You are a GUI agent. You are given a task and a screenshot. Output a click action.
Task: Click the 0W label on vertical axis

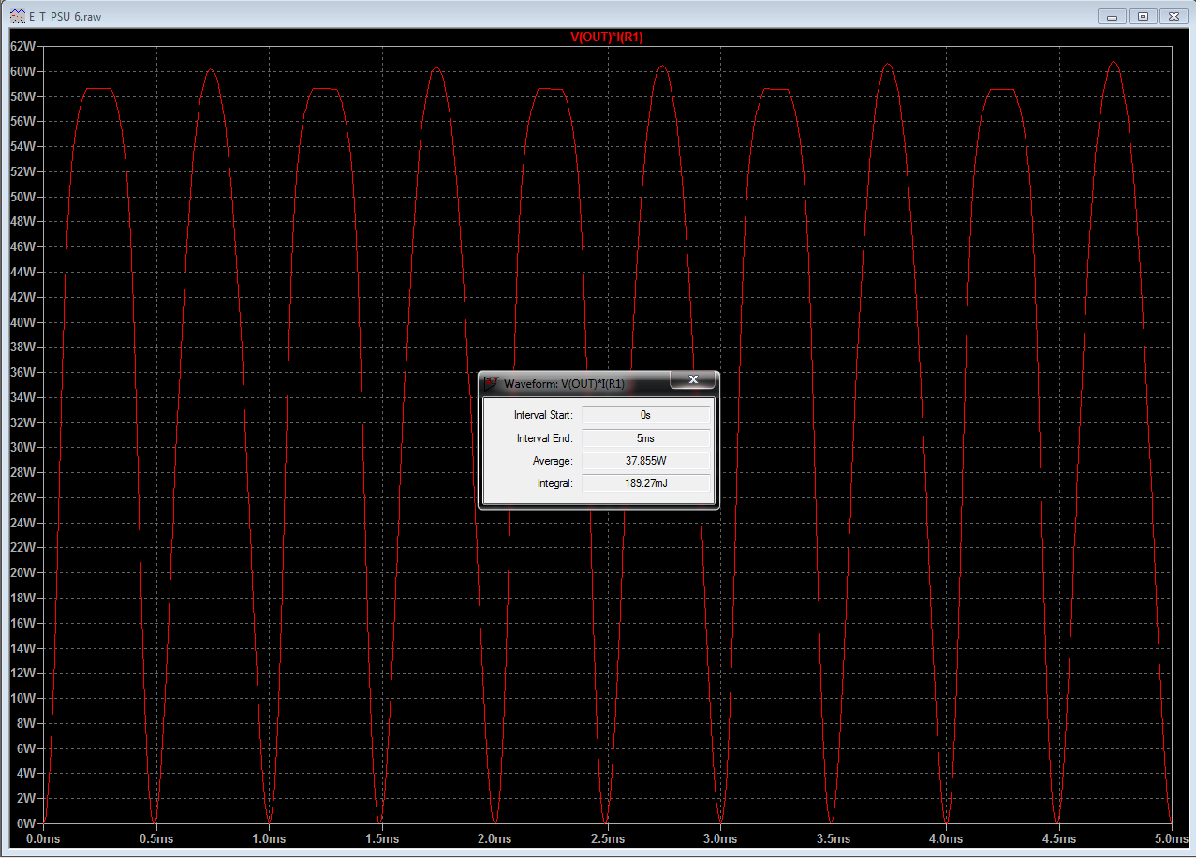pos(26,822)
